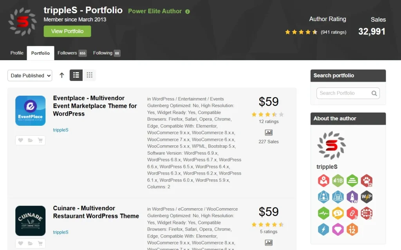Switch to list view layout
Image resolution: width=401 pixels, height=250 pixels.
click(76, 75)
